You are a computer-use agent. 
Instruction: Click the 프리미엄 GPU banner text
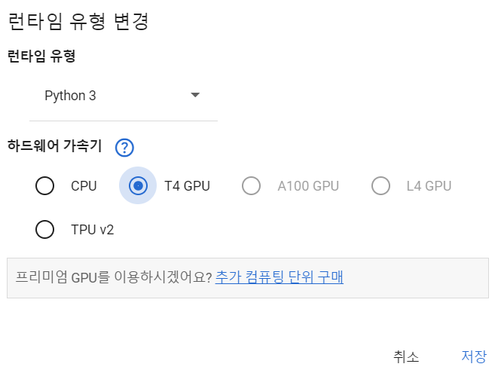pos(113,277)
